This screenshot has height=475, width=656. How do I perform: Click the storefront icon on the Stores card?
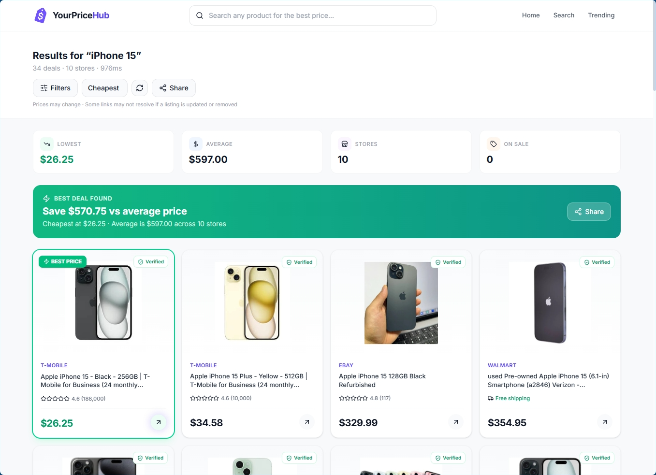point(344,144)
